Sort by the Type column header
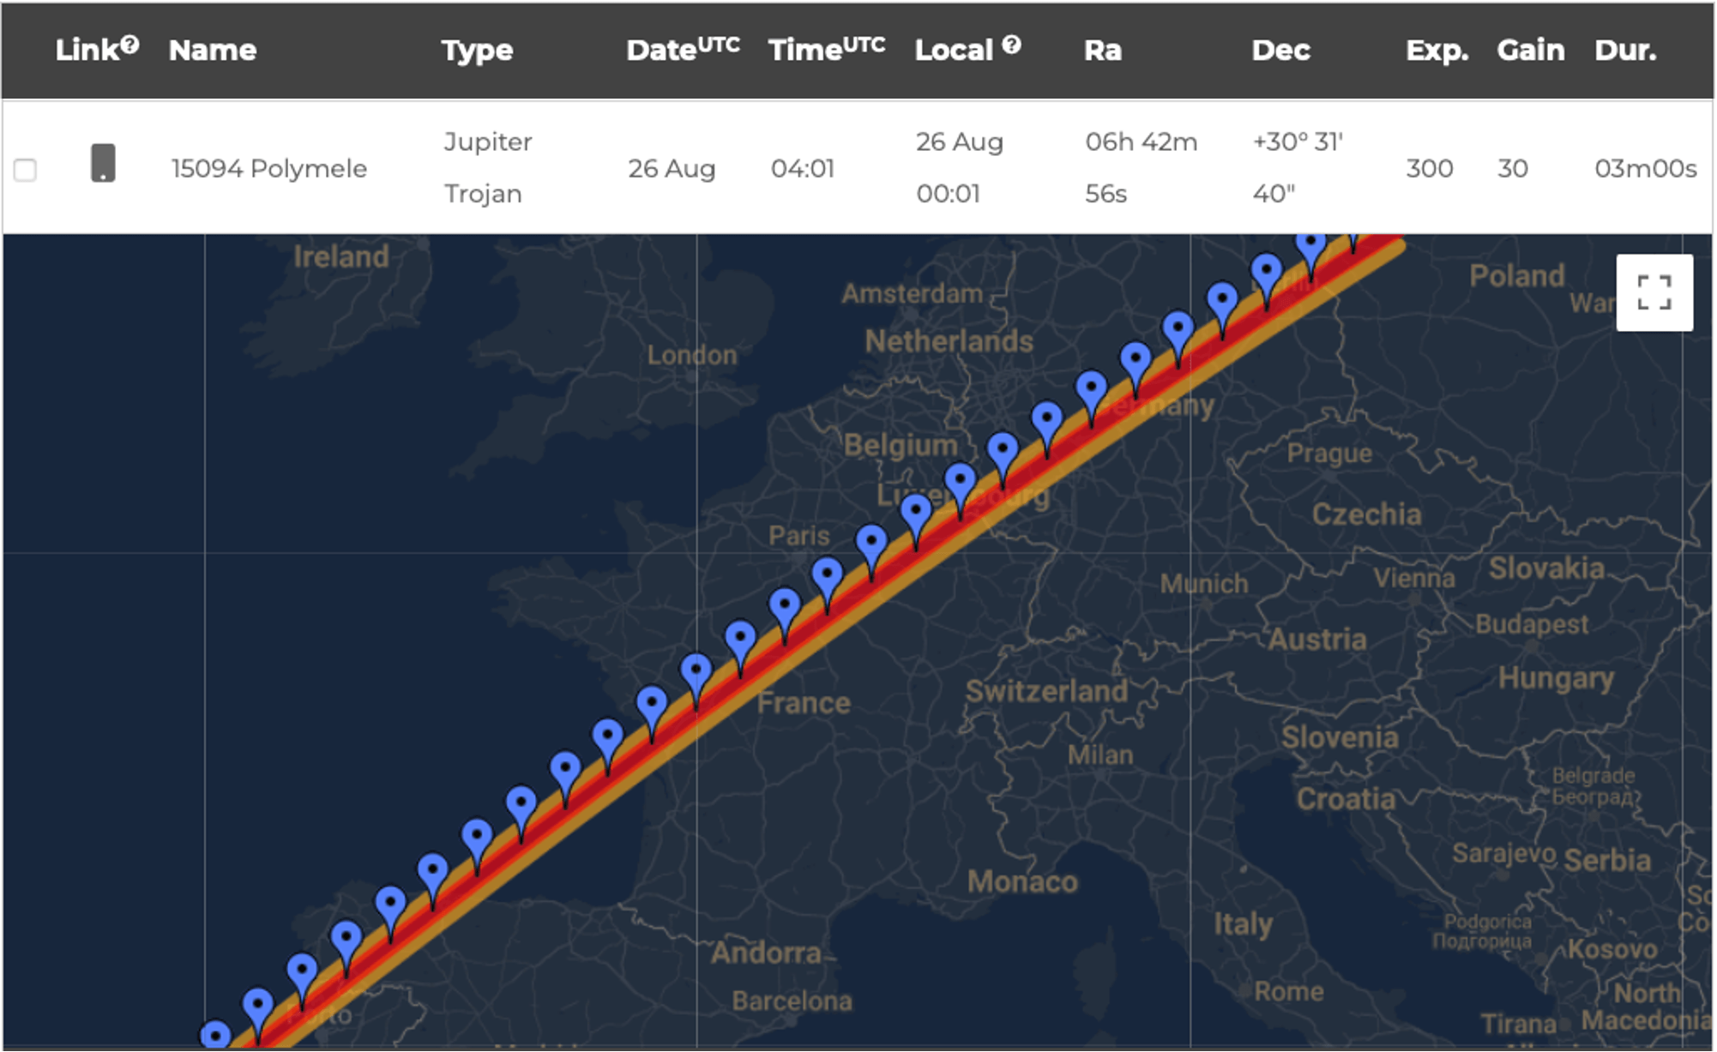The width and height of the screenshot is (1717, 1052). pos(477,51)
